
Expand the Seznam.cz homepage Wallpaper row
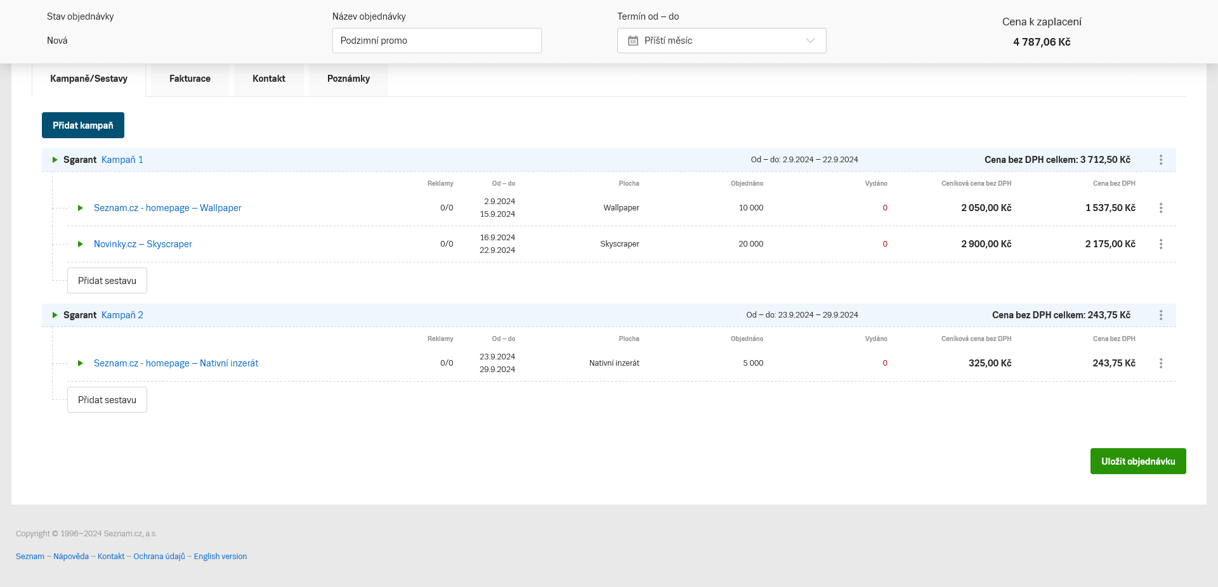click(x=81, y=208)
